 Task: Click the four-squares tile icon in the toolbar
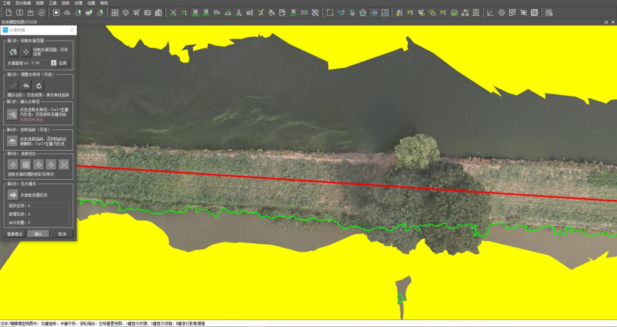pyautogui.click(x=115, y=12)
